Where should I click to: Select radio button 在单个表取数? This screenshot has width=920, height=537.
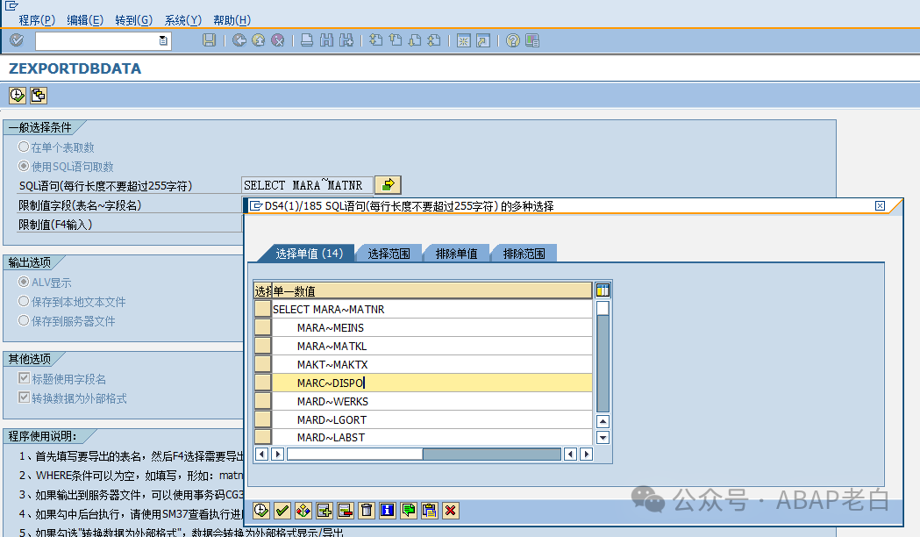point(24,147)
